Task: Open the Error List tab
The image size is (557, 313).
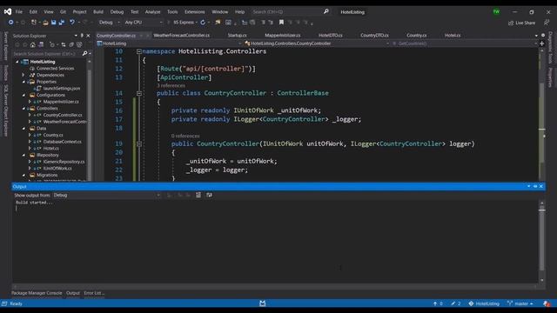Action: pos(94,293)
